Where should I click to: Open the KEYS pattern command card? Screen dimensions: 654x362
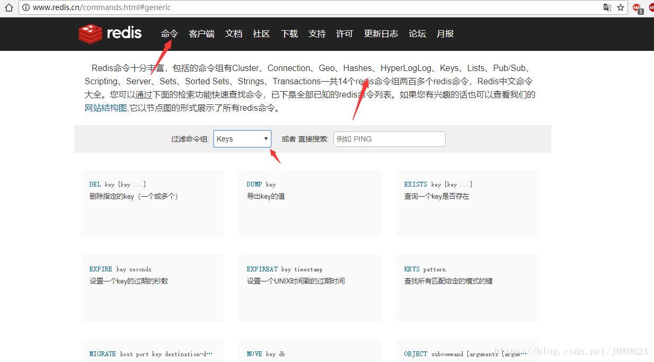467,288
